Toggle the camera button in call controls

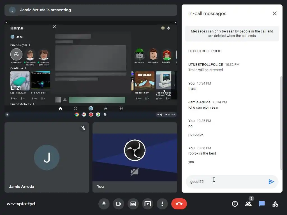click(x=119, y=204)
